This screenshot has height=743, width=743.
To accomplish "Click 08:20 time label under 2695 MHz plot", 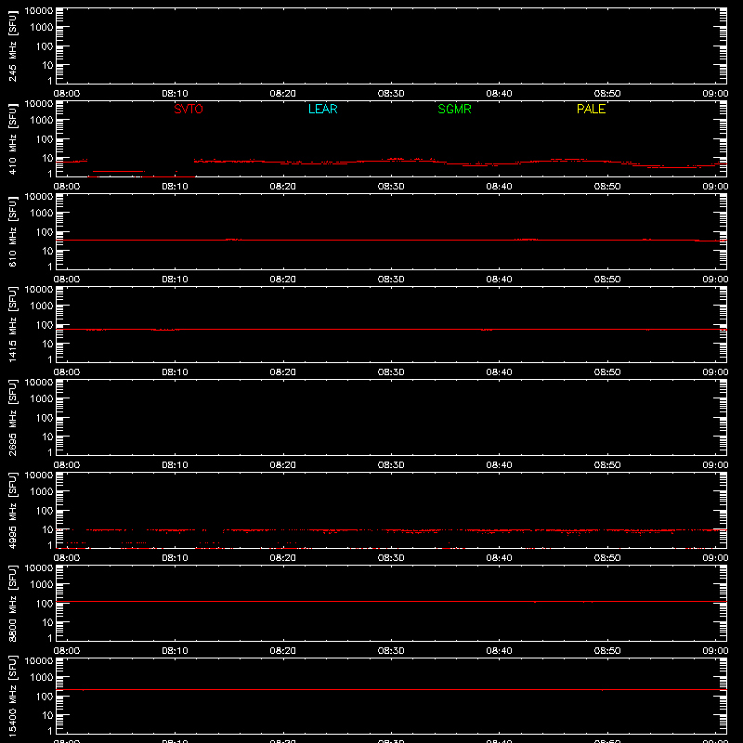I will [x=283, y=465].
